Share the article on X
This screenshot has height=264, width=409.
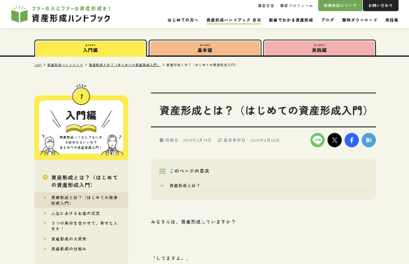click(x=334, y=140)
